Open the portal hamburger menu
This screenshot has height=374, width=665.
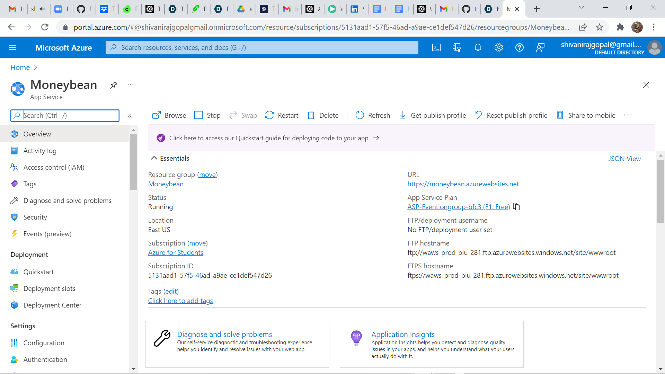[x=12, y=48]
